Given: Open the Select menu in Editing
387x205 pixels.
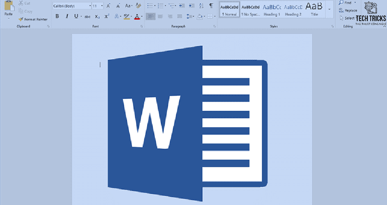Looking at the screenshot, I should point(347,18).
